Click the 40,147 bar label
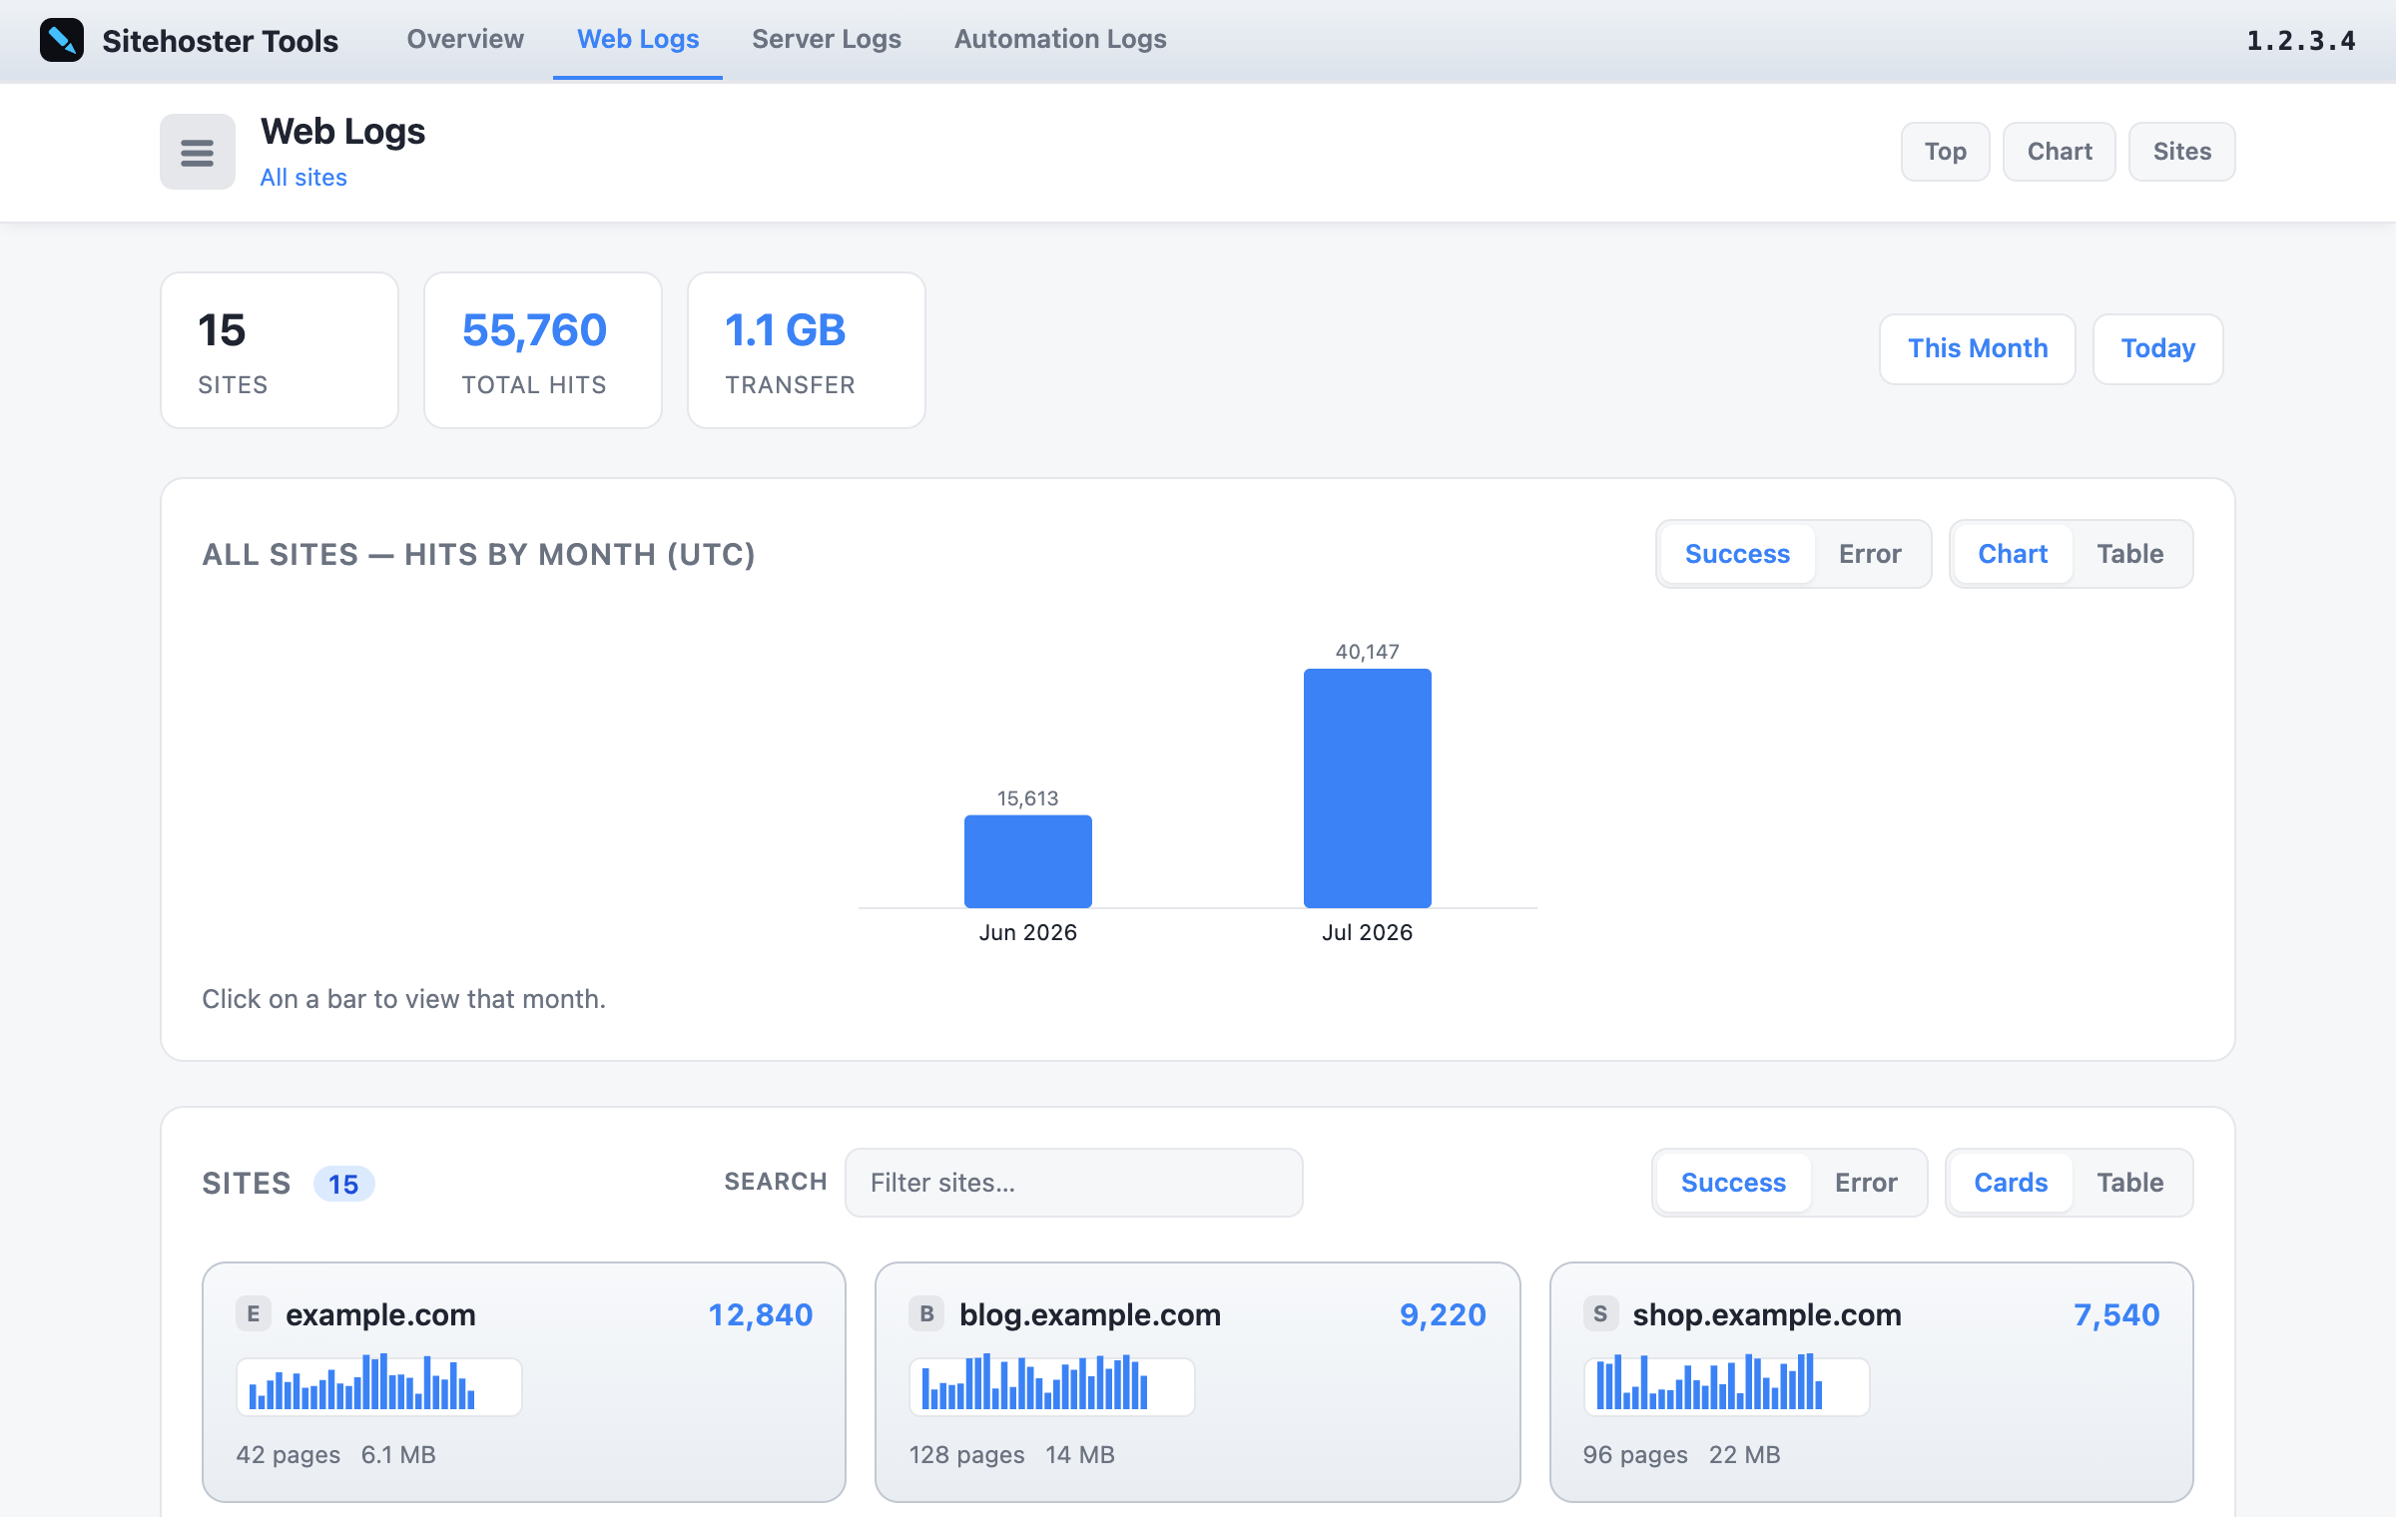The height and width of the screenshot is (1517, 2396). pos(1368,652)
